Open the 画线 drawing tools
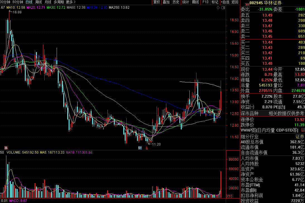Viewport: 305px width, 203px height. 195,2
